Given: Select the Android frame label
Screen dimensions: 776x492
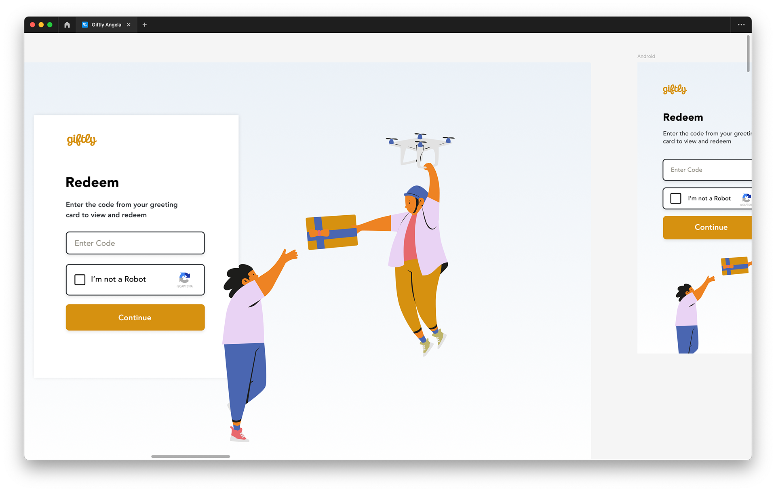Looking at the screenshot, I should (x=646, y=56).
